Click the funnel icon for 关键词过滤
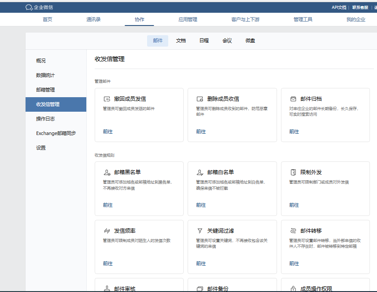377x292 pixels. pos(200,230)
